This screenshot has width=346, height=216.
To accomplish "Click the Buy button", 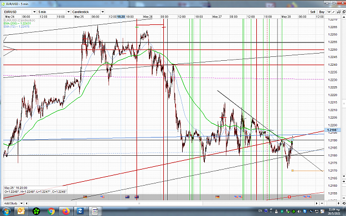I will tap(322, 12).
